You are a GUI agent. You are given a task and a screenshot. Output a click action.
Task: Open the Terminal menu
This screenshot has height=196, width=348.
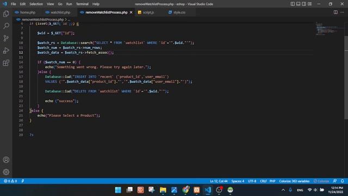(x=82, y=4)
